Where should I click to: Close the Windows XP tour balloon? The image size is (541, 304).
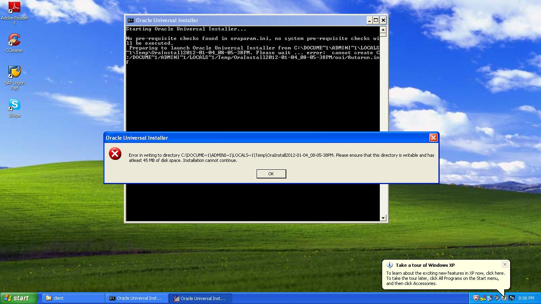(505, 264)
